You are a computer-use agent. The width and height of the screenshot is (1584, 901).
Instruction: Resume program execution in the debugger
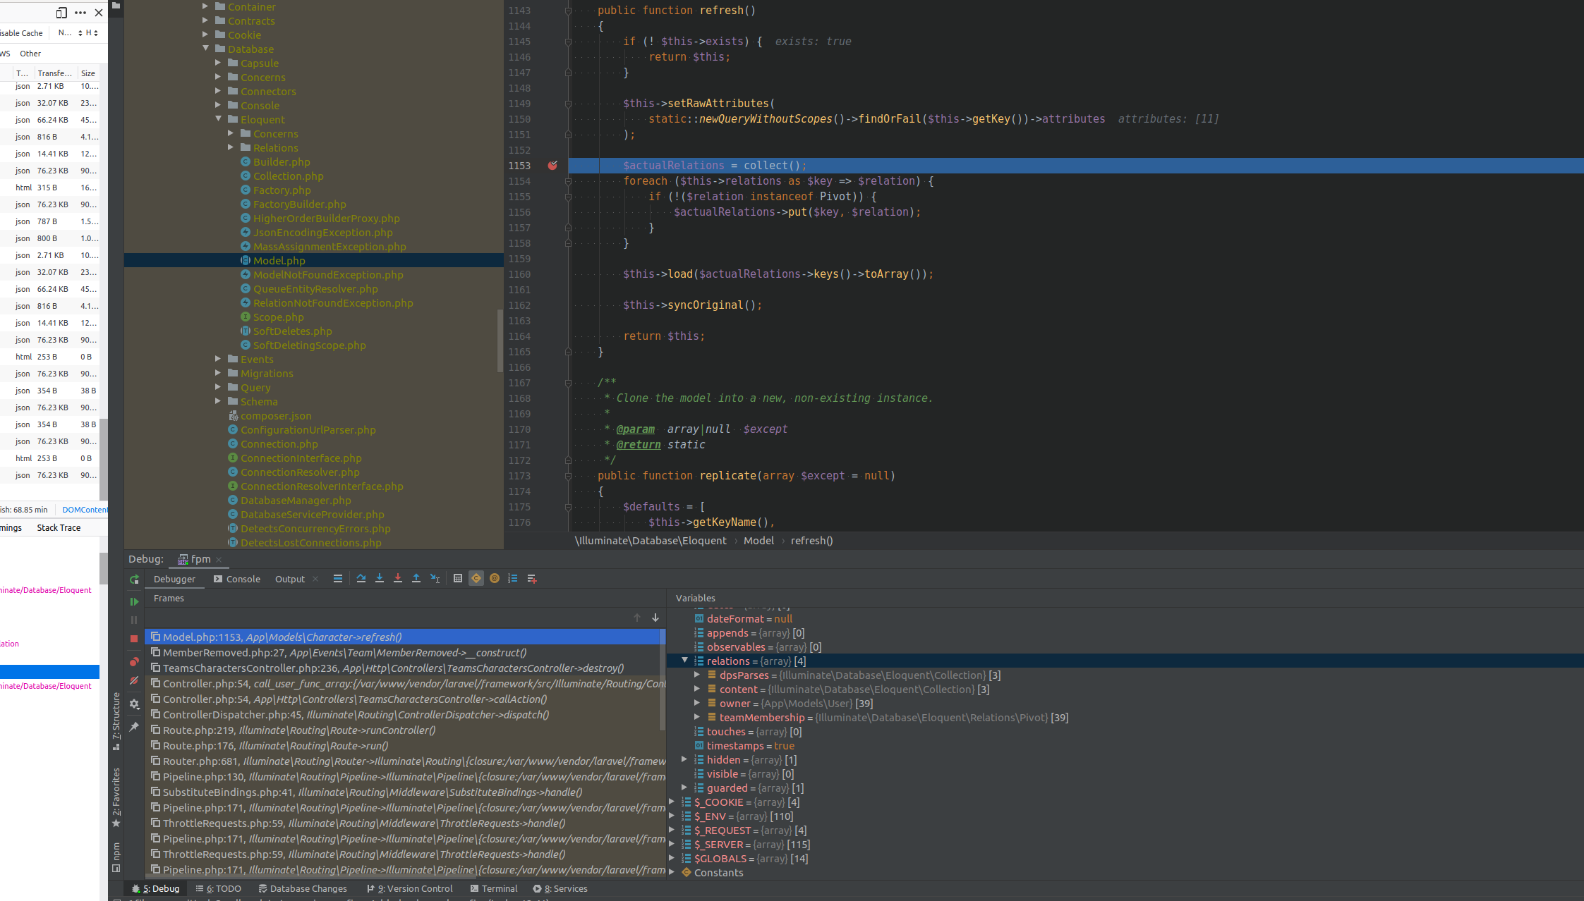[134, 601]
